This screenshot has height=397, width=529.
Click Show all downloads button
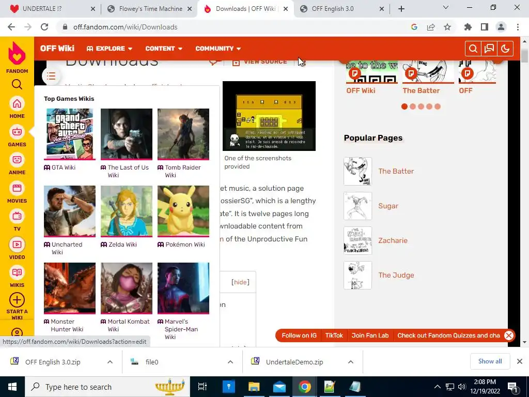pyautogui.click(x=490, y=361)
